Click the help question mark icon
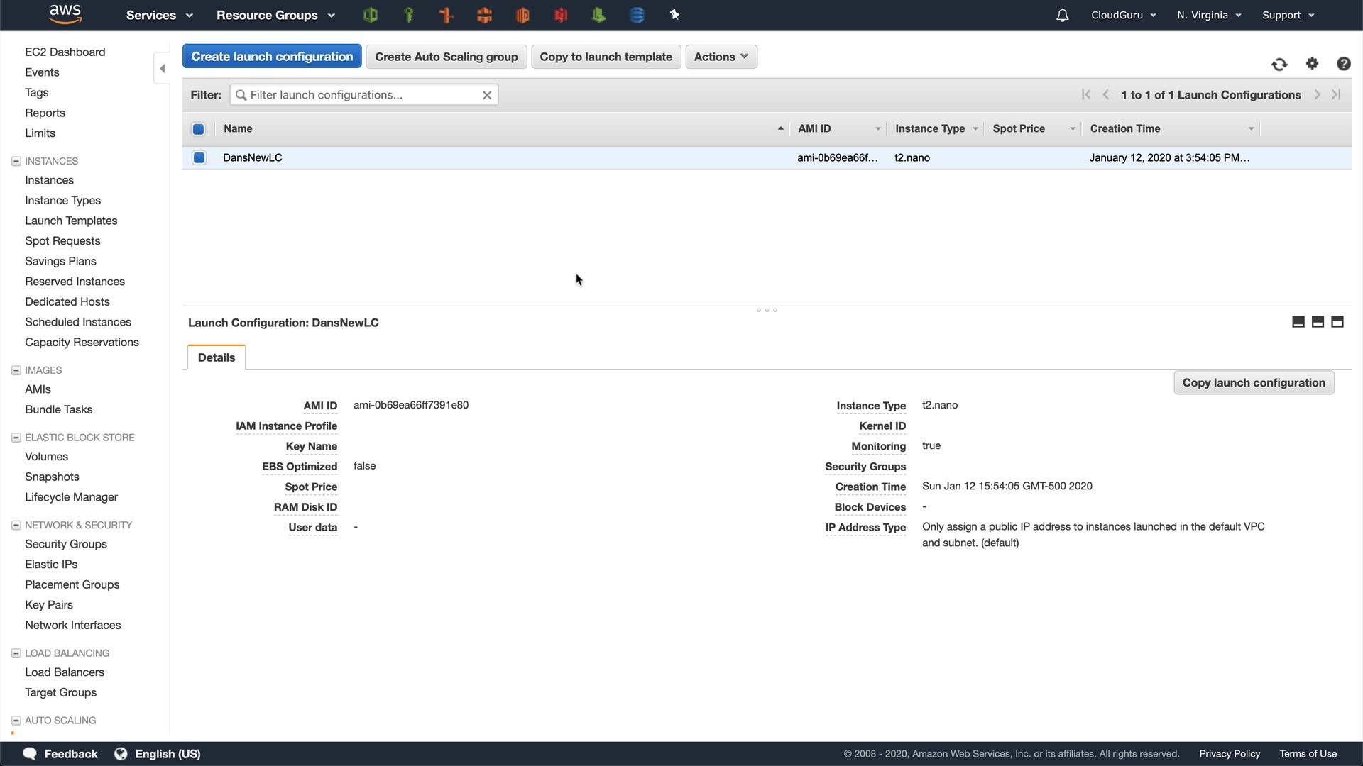Image resolution: width=1363 pixels, height=766 pixels. tap(1343, 64)
